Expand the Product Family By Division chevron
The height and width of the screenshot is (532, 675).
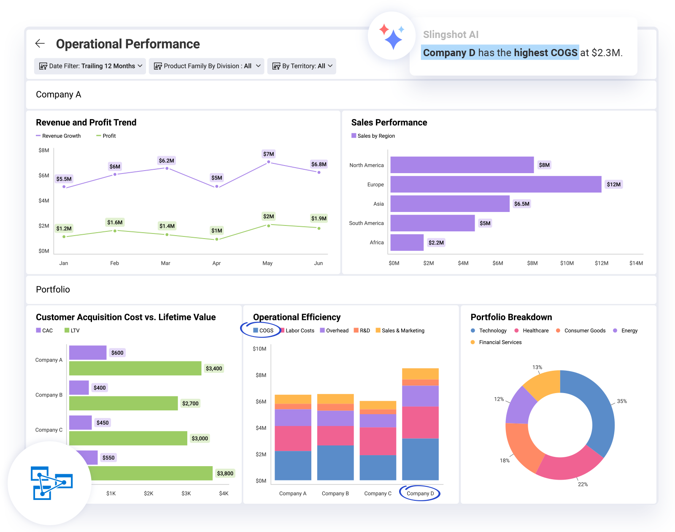pyautogui.click(x=258, y=66)
